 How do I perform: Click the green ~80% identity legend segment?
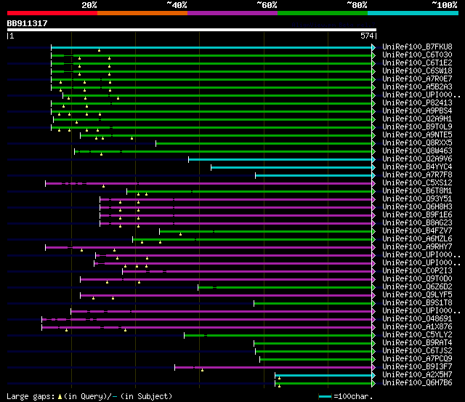323,13
